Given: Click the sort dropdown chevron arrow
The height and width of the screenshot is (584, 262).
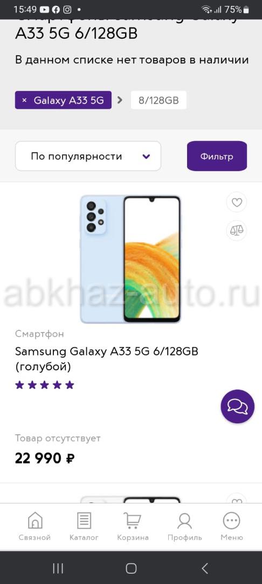Looking at the screenshot, I should tap(146, 156).
